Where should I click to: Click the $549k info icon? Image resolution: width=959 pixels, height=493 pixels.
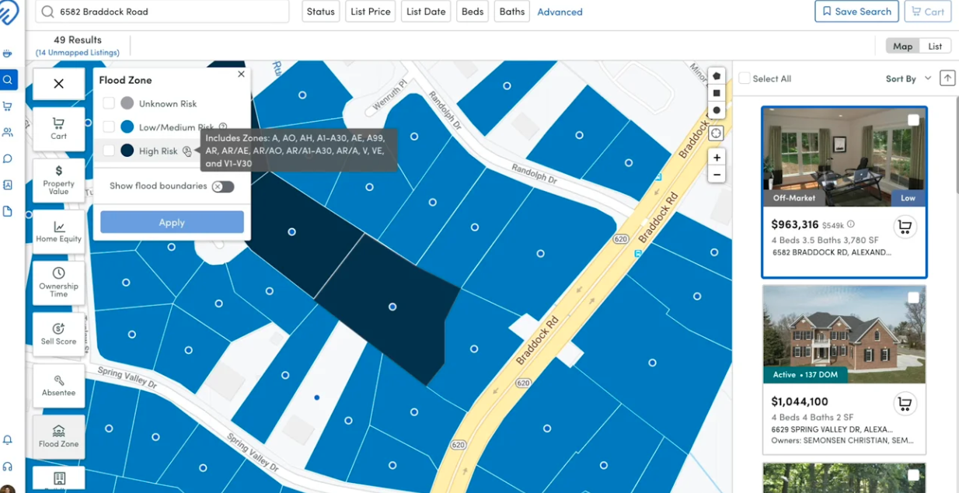coord(850,224)
